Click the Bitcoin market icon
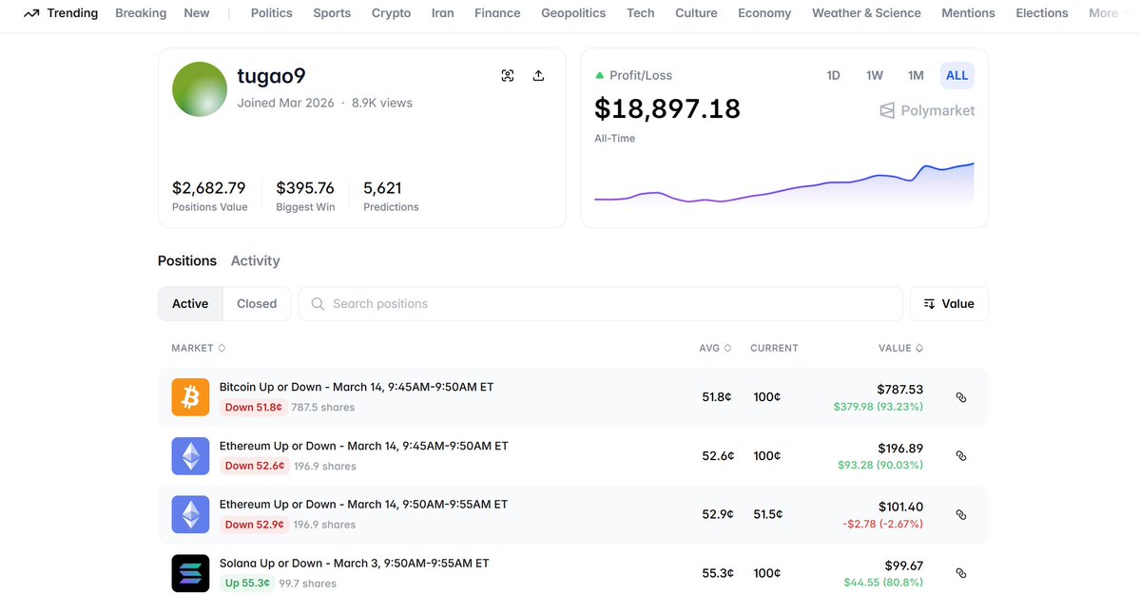Image resolution: width=1140 pixels, height=594 pixels. [190, 397]
